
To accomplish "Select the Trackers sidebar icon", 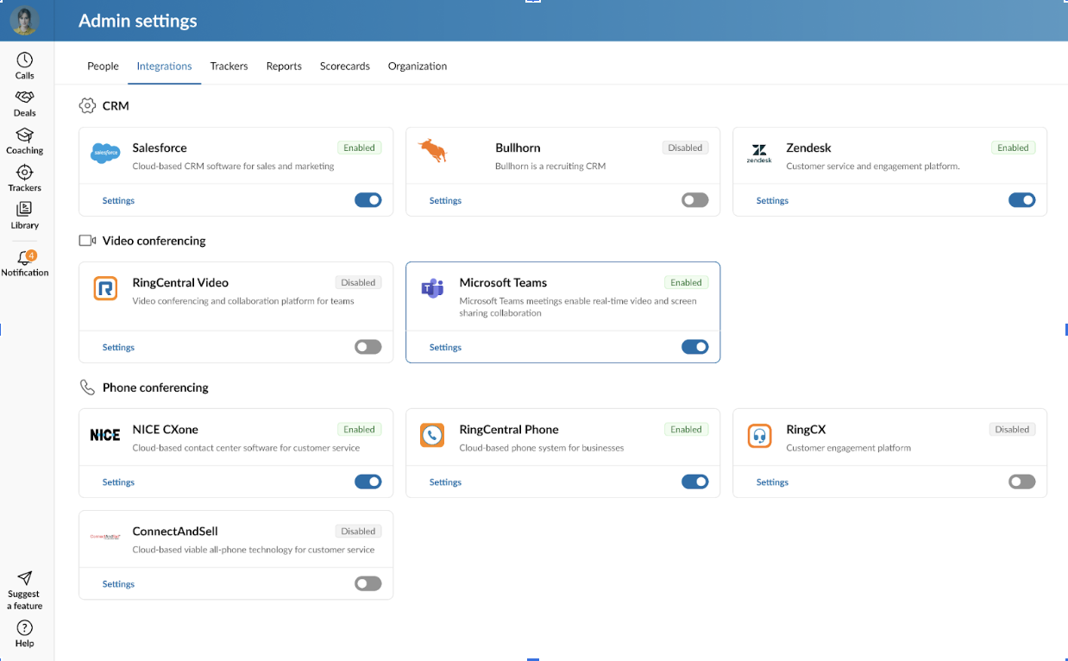I will pyautogui.click(x=25, y=173).
